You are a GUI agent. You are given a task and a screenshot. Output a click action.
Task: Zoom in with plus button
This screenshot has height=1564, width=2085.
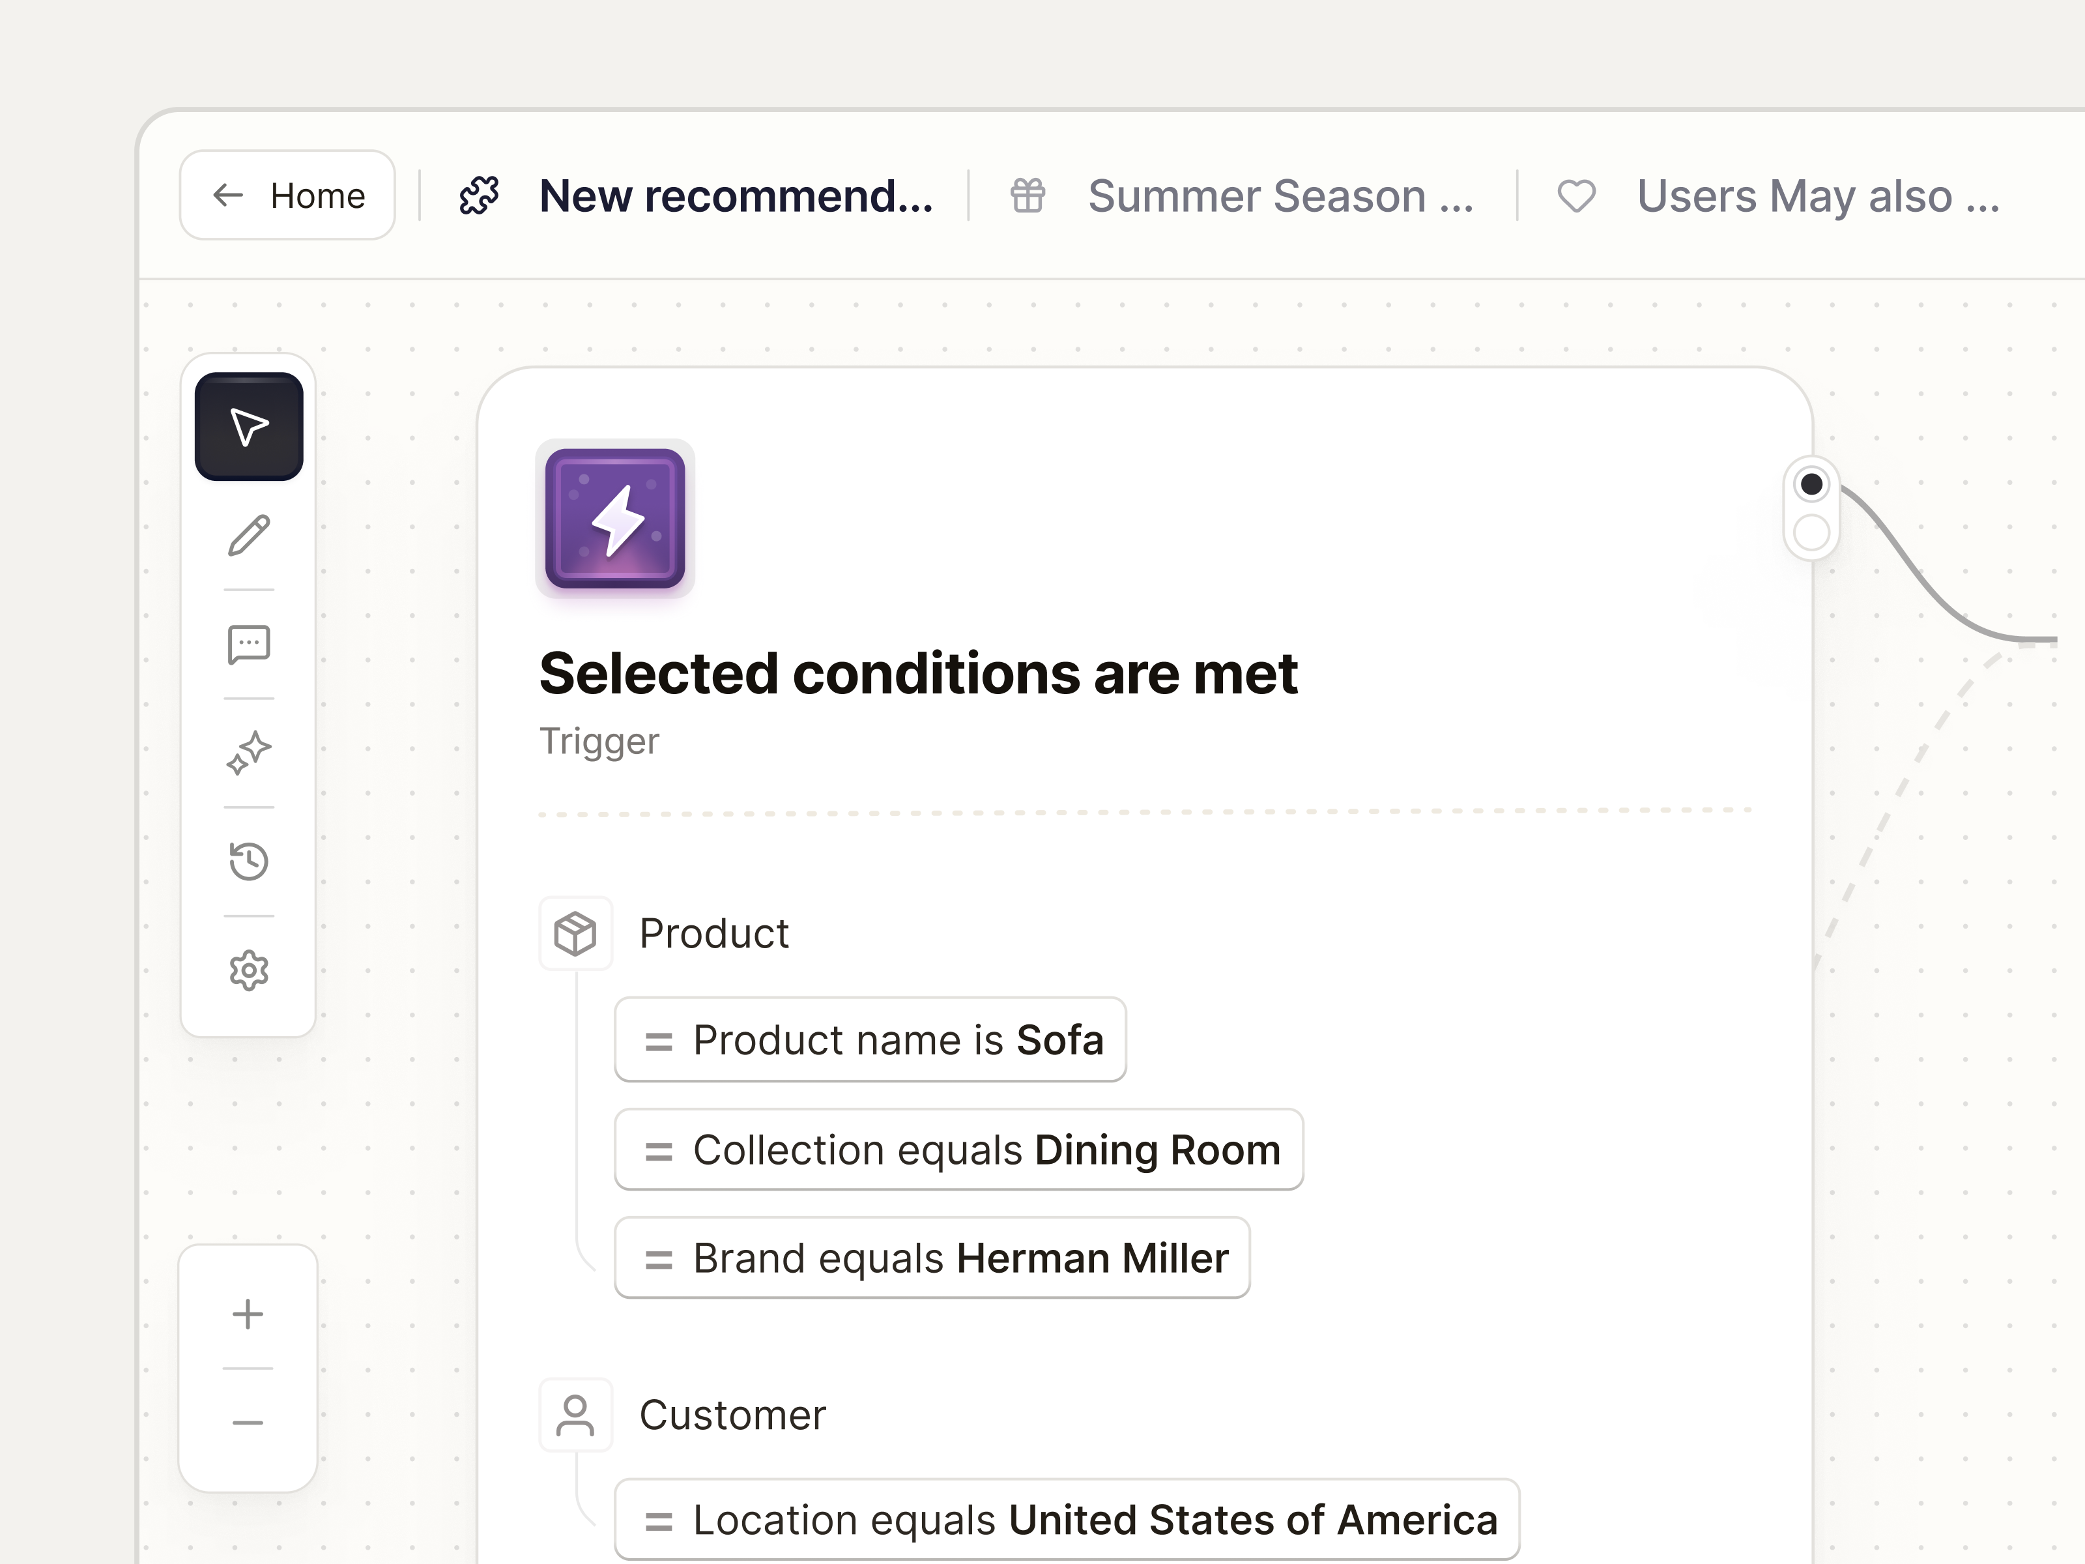click(x=248, y=1314)
